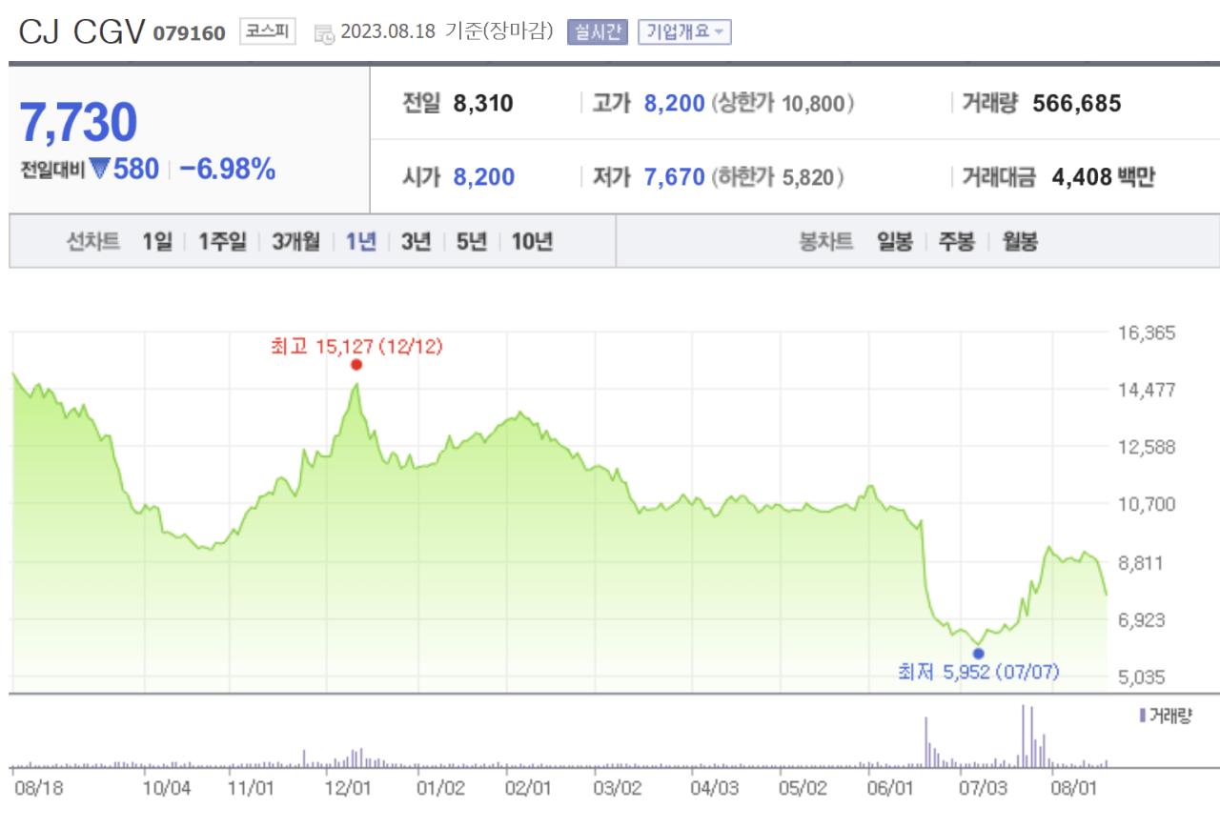
Task: Click the 고가 value 8,200
Action: click(x=675, y=104)
